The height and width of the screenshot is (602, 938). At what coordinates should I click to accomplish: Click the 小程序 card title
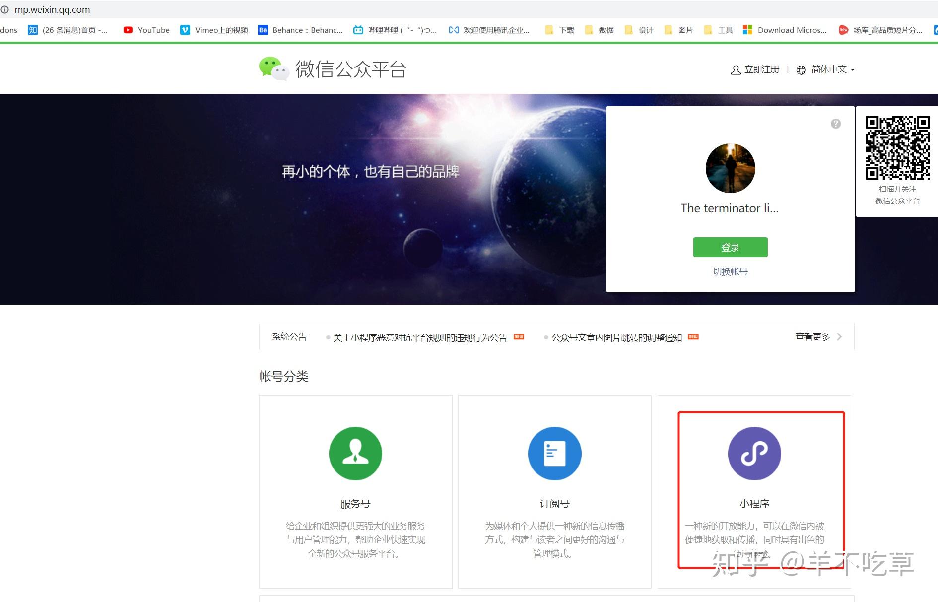tap(754, 504)
